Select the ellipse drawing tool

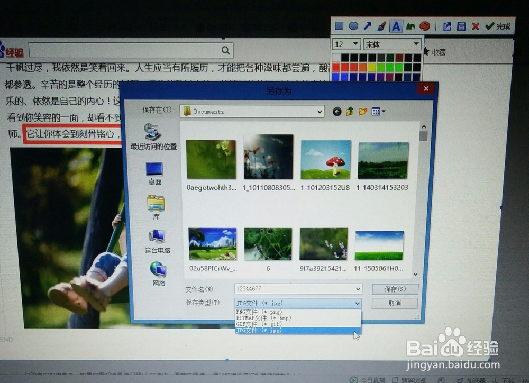click(353, 25)
